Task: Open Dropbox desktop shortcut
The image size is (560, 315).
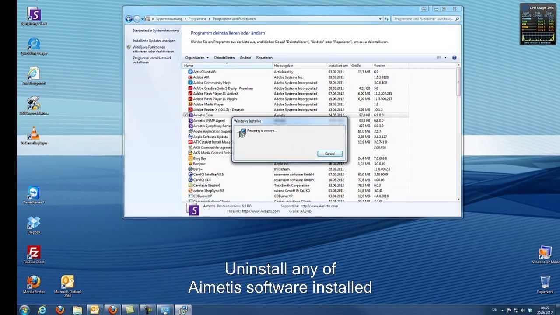Action: coord(34,225)
